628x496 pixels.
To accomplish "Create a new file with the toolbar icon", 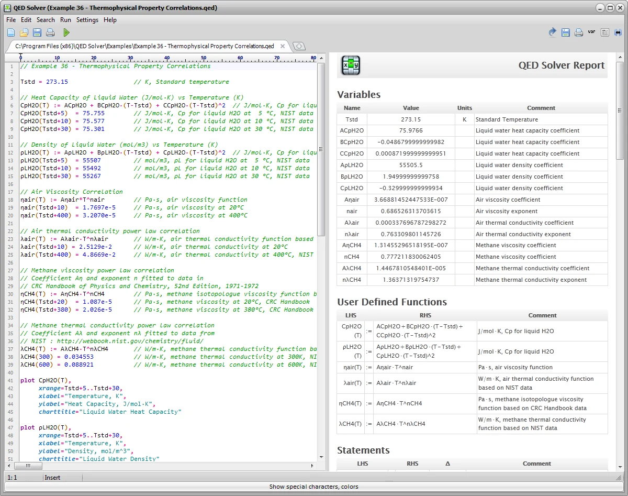I will coord(11,32).
